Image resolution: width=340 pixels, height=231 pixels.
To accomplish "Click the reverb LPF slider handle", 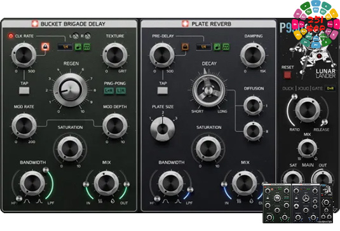I will coord(191,190).
